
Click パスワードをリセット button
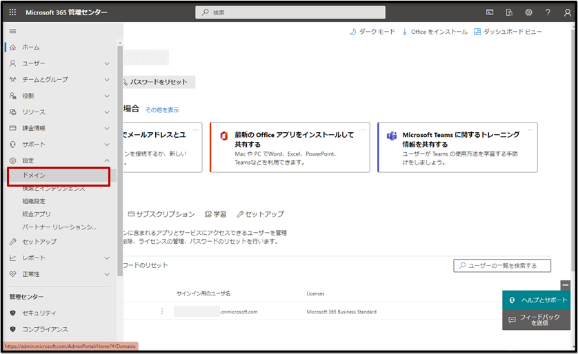click(159, 82)
